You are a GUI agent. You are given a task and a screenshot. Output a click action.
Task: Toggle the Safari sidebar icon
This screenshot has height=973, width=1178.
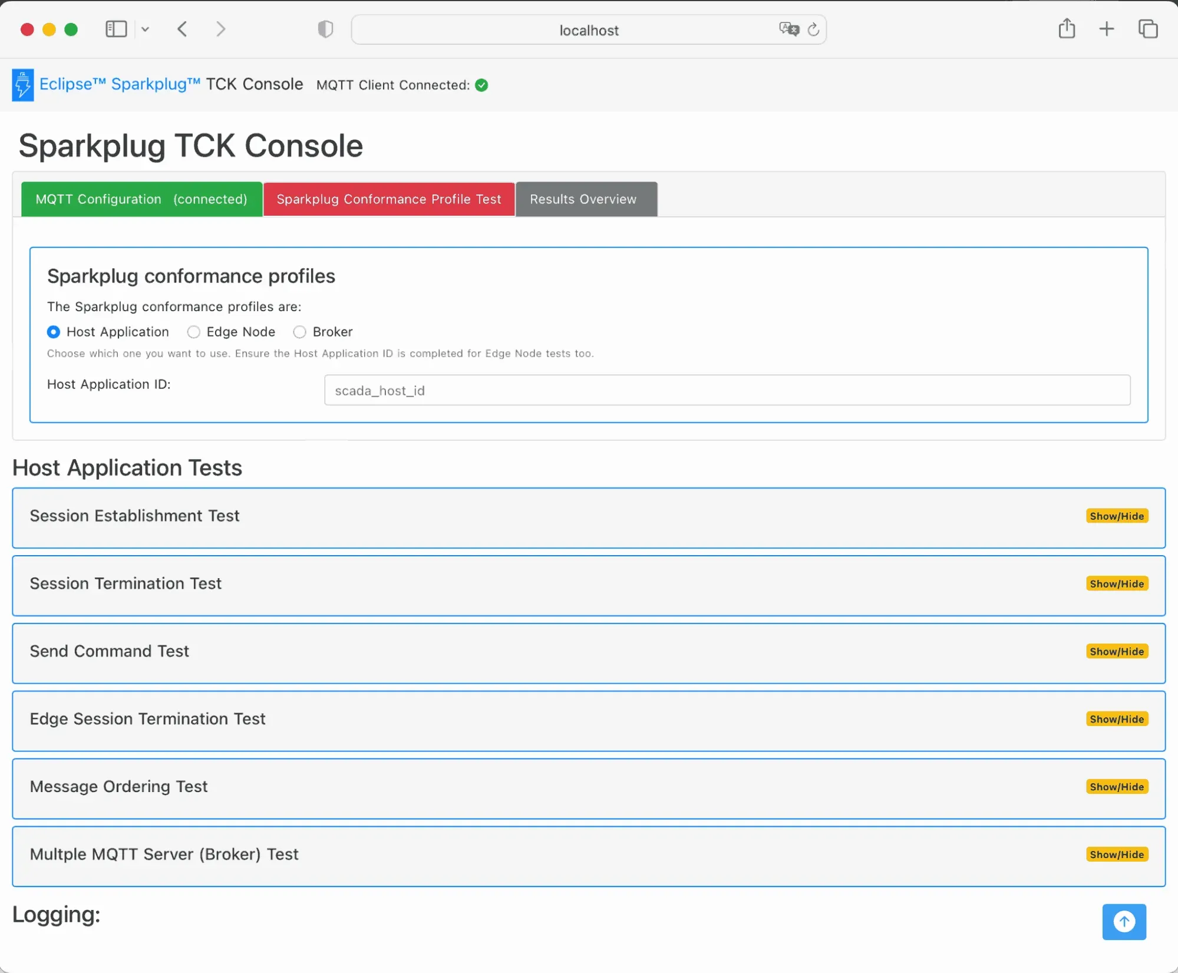pyautogui.click(x=116, y=29)
